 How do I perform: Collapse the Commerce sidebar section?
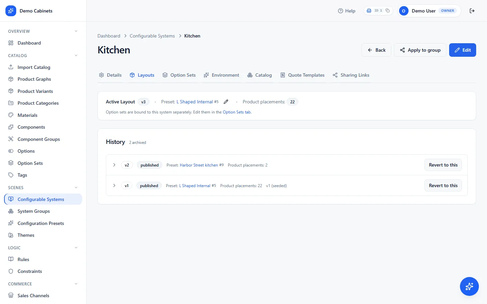coord(76,284)
